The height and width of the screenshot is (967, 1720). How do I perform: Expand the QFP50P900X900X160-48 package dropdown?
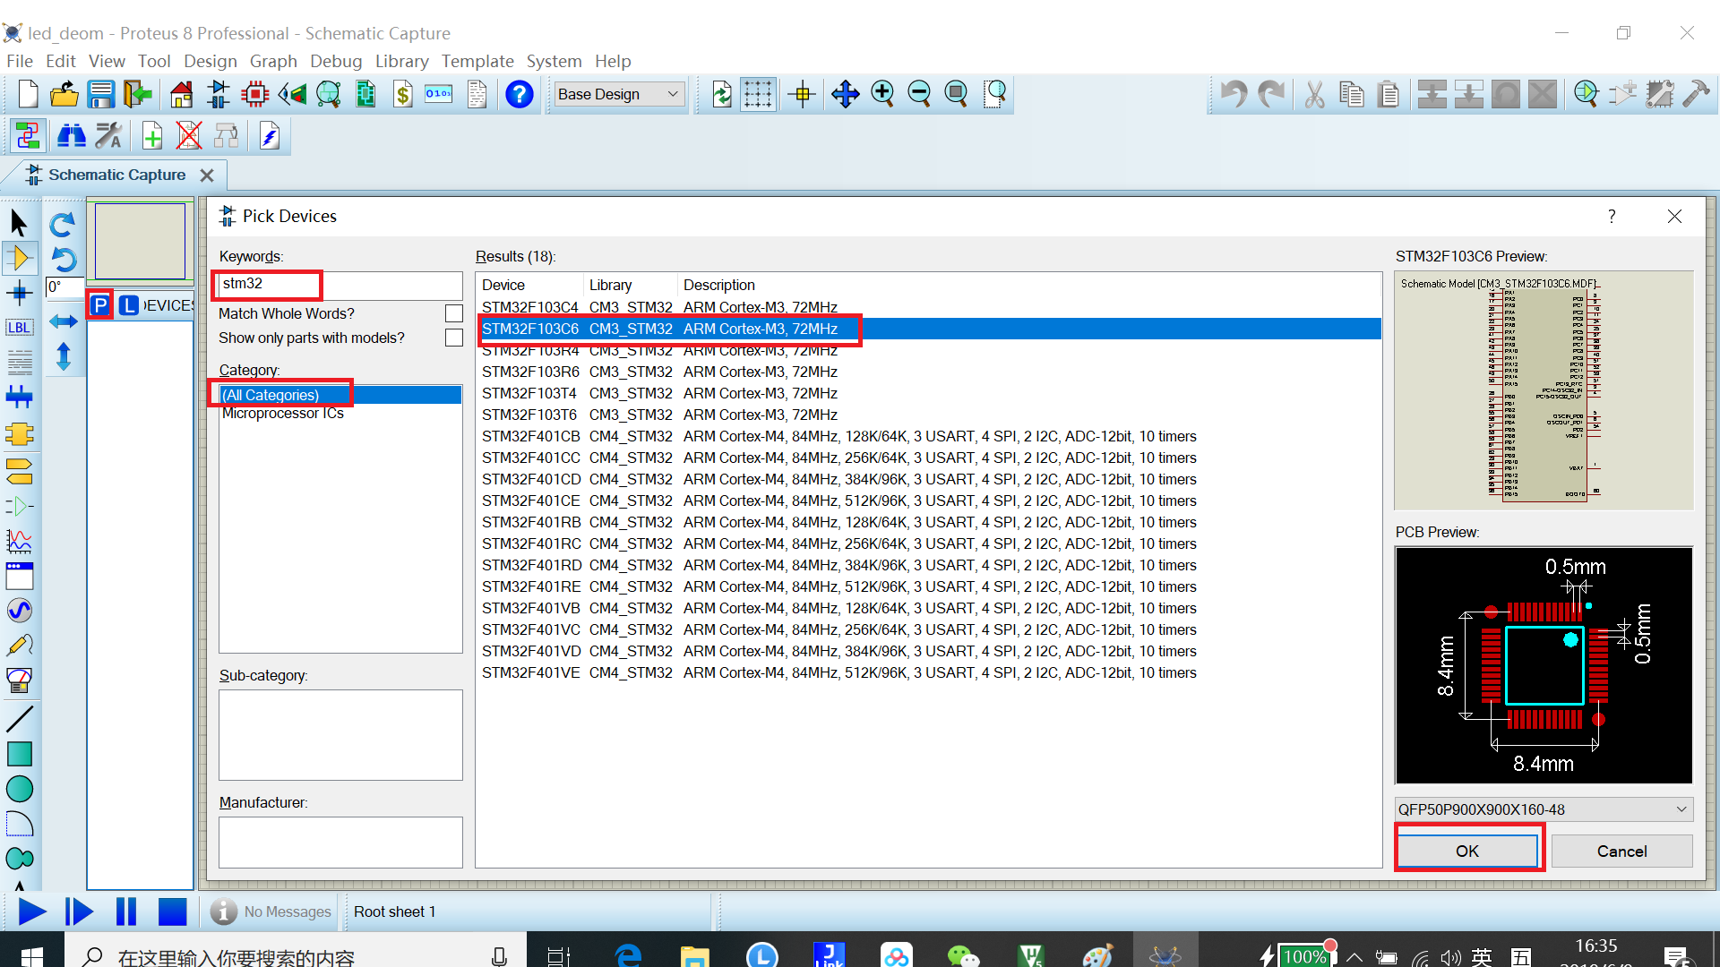point(1681,809)
